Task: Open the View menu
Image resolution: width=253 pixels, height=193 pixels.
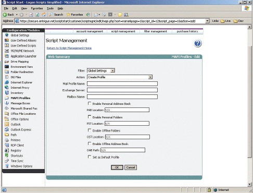Action: (24, 8)
